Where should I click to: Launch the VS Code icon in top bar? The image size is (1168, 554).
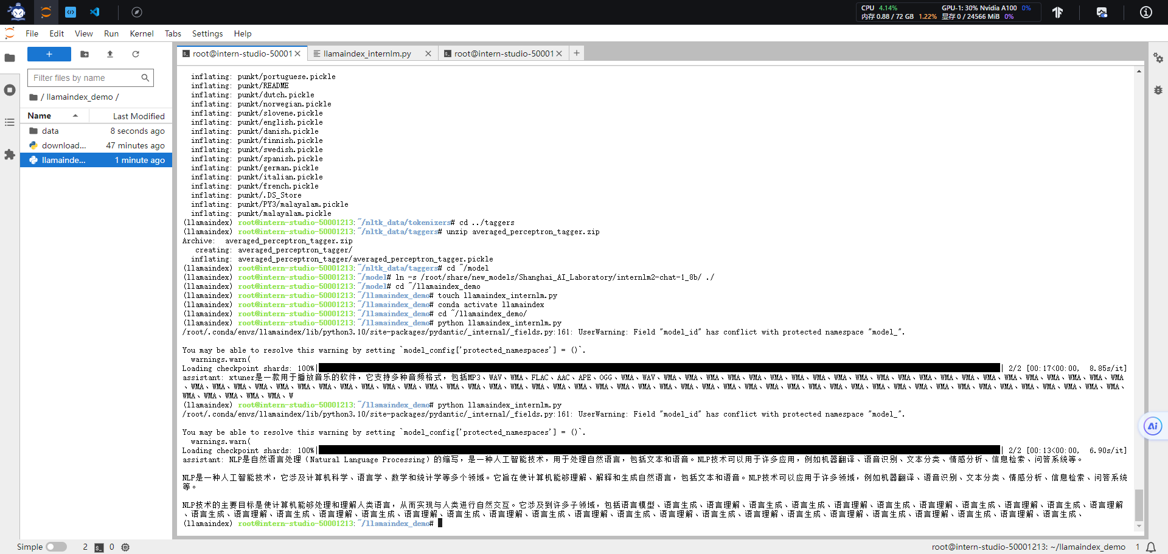(x=94, y=12)
